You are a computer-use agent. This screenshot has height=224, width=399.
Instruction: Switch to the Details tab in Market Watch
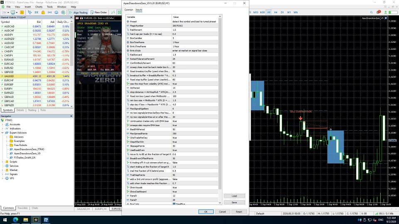[20, 110]
